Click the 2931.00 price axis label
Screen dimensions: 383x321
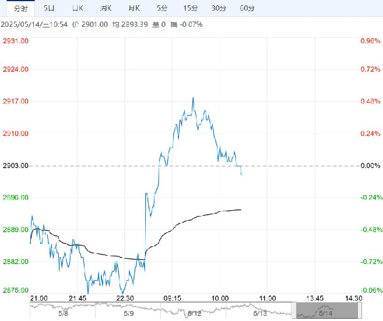coord(16,41)
